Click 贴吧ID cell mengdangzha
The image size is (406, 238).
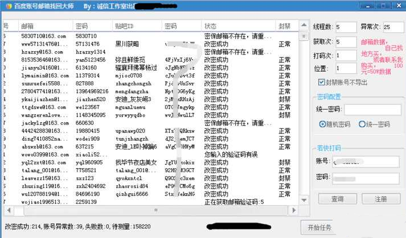point(132,91)
